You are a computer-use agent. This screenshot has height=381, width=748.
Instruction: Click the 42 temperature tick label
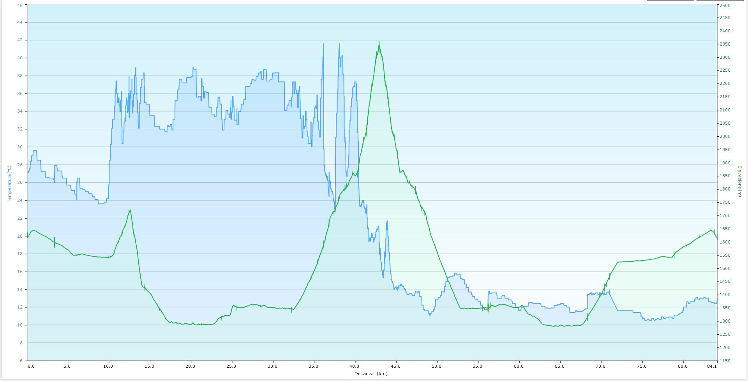pos(20,40)
